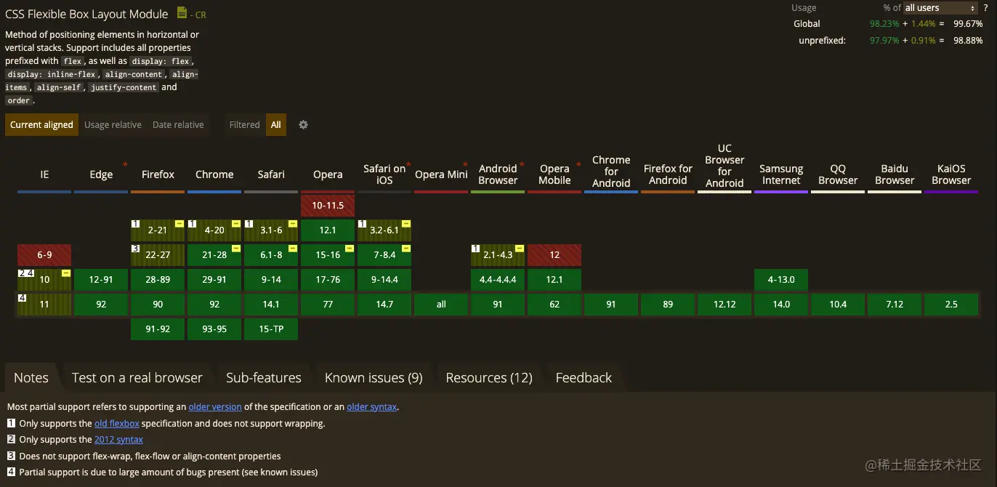Click the Safari 3.1-6 cell
Screen dimensions: 997x487
point(271,230)
